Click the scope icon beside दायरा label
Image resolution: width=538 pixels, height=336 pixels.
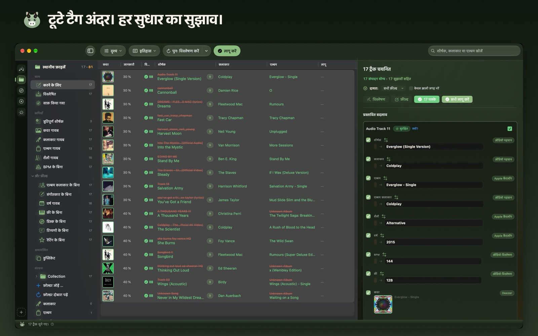pos(365,88)
